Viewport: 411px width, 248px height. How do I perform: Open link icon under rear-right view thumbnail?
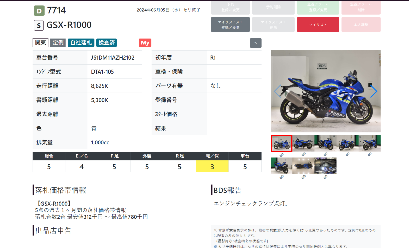coord(369,155)
